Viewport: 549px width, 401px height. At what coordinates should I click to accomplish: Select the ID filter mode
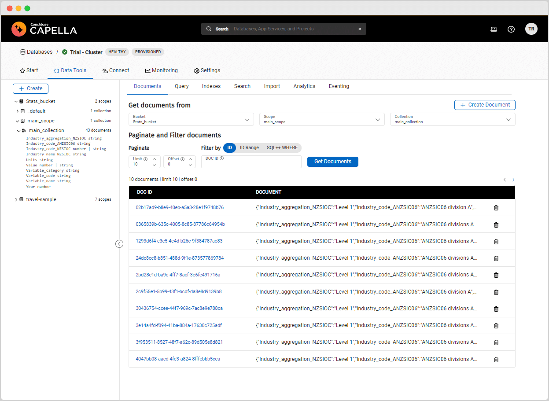coord(229,147)
